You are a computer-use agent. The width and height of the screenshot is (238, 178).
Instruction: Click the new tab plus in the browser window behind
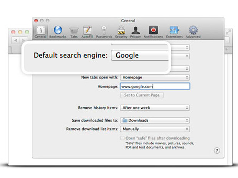tap(227, 50)
